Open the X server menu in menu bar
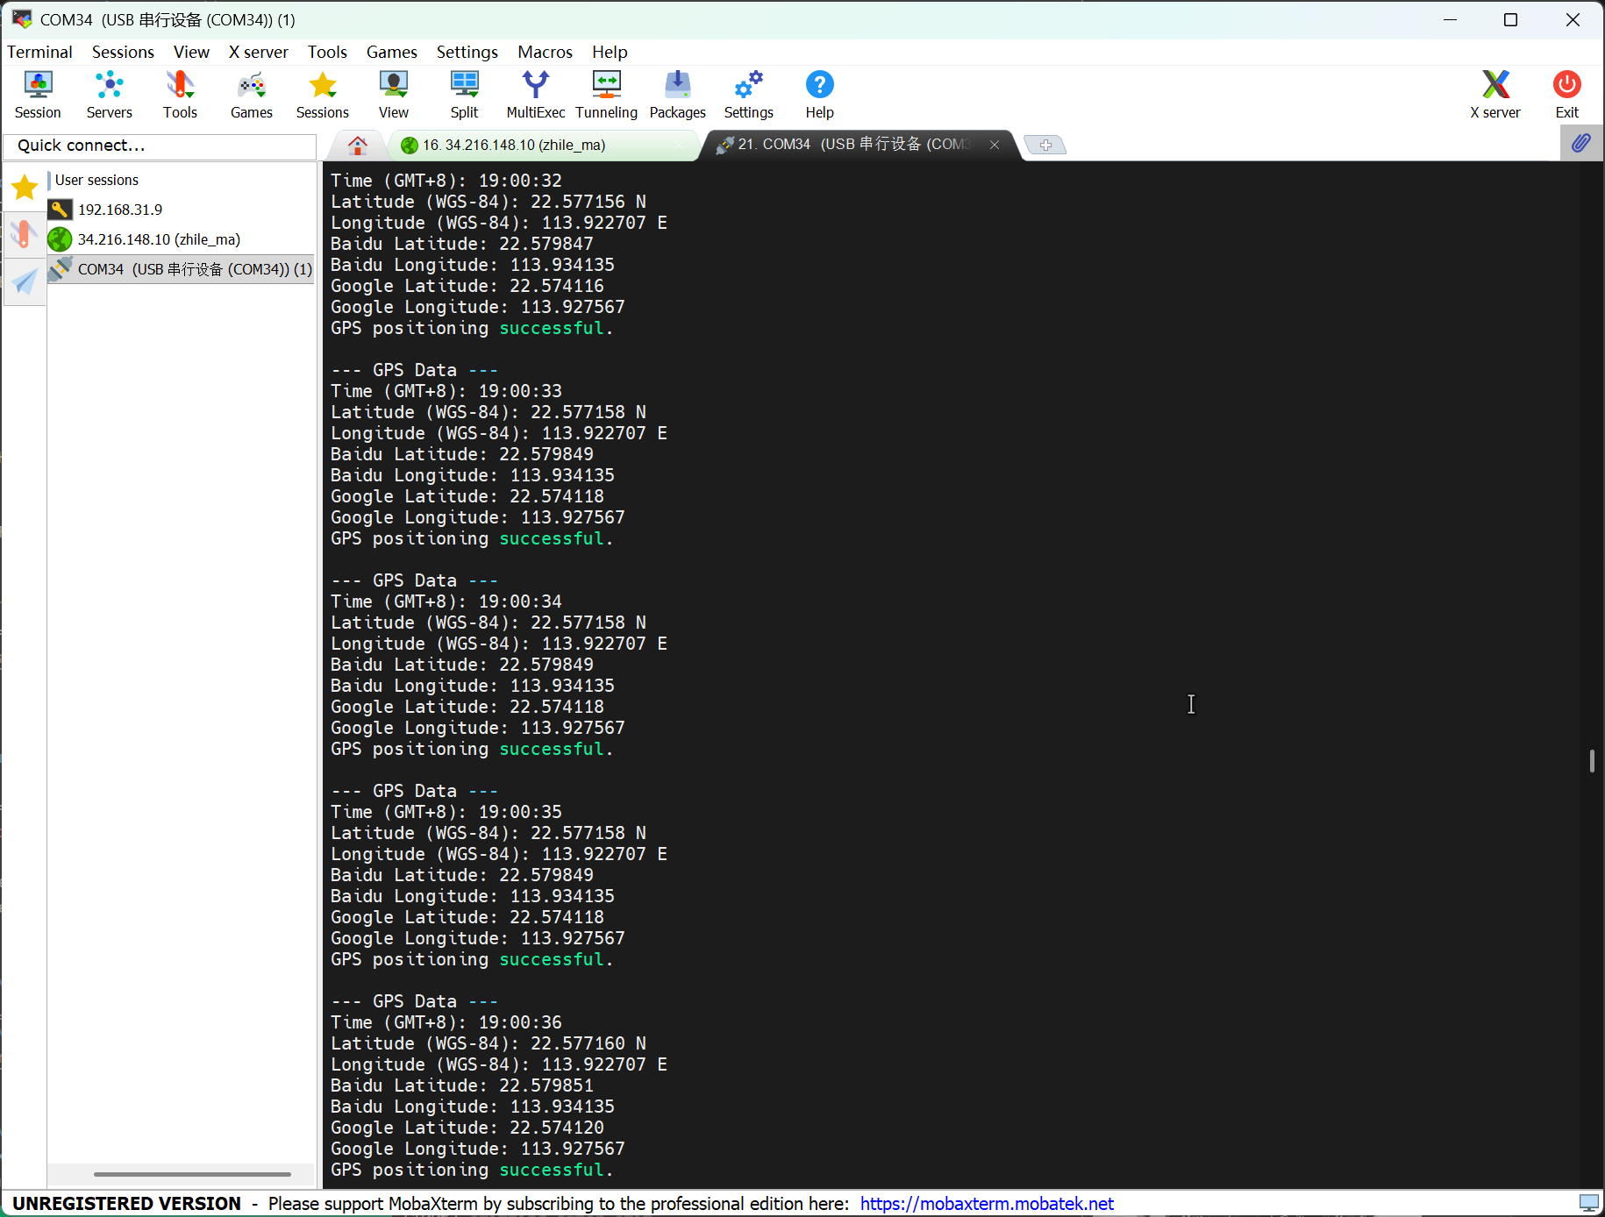The width and height of the screenshot is (1605, 1217). pyautogui.click(x=258, y=52)
